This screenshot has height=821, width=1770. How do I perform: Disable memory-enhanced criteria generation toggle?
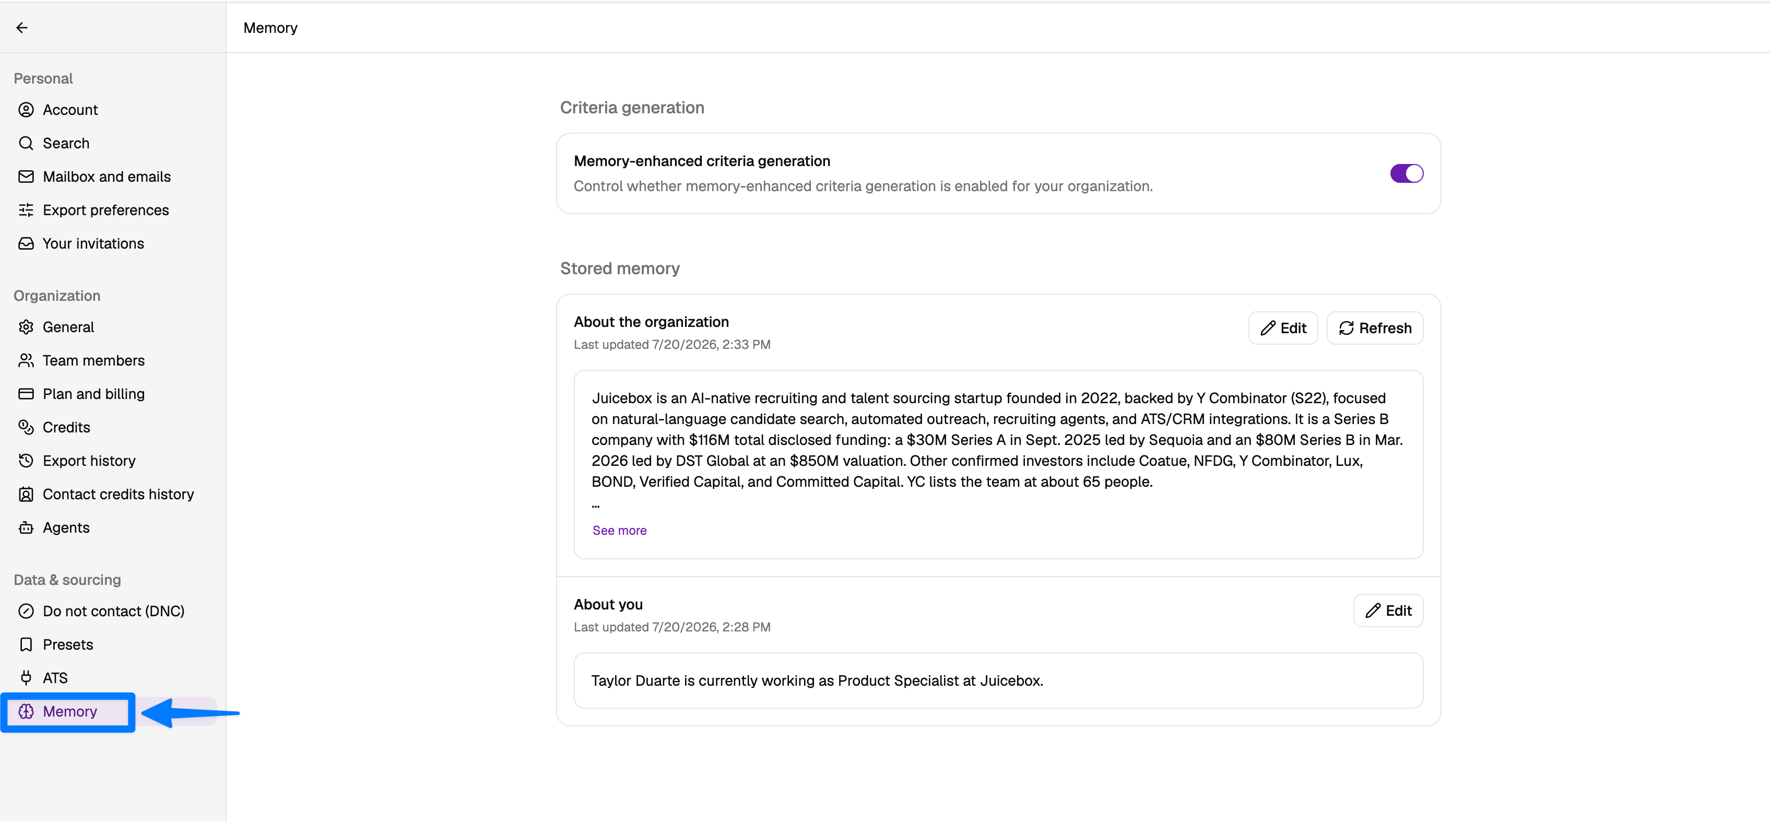click(1407, 174)
